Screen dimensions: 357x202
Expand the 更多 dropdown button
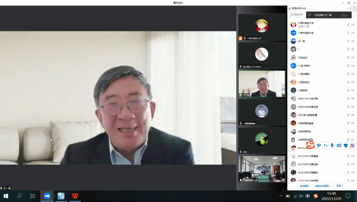[x=340, y=186]
